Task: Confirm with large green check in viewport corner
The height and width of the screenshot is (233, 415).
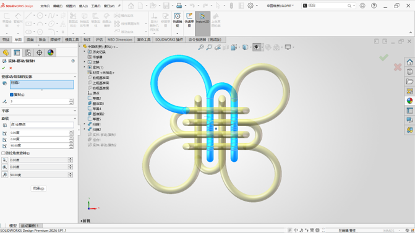Action: [384, 57]
